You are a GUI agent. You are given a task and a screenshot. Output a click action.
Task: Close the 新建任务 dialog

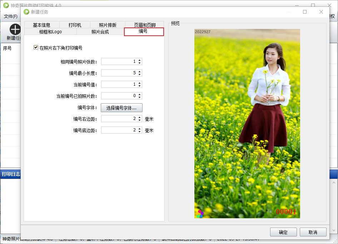(x=321, y=12)
